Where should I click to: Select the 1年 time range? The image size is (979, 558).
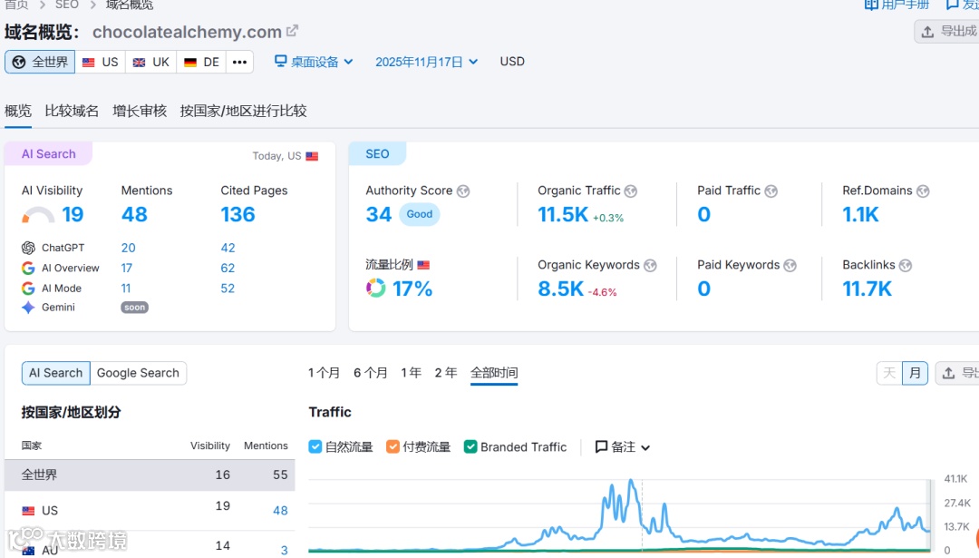[x=412, y=373]
